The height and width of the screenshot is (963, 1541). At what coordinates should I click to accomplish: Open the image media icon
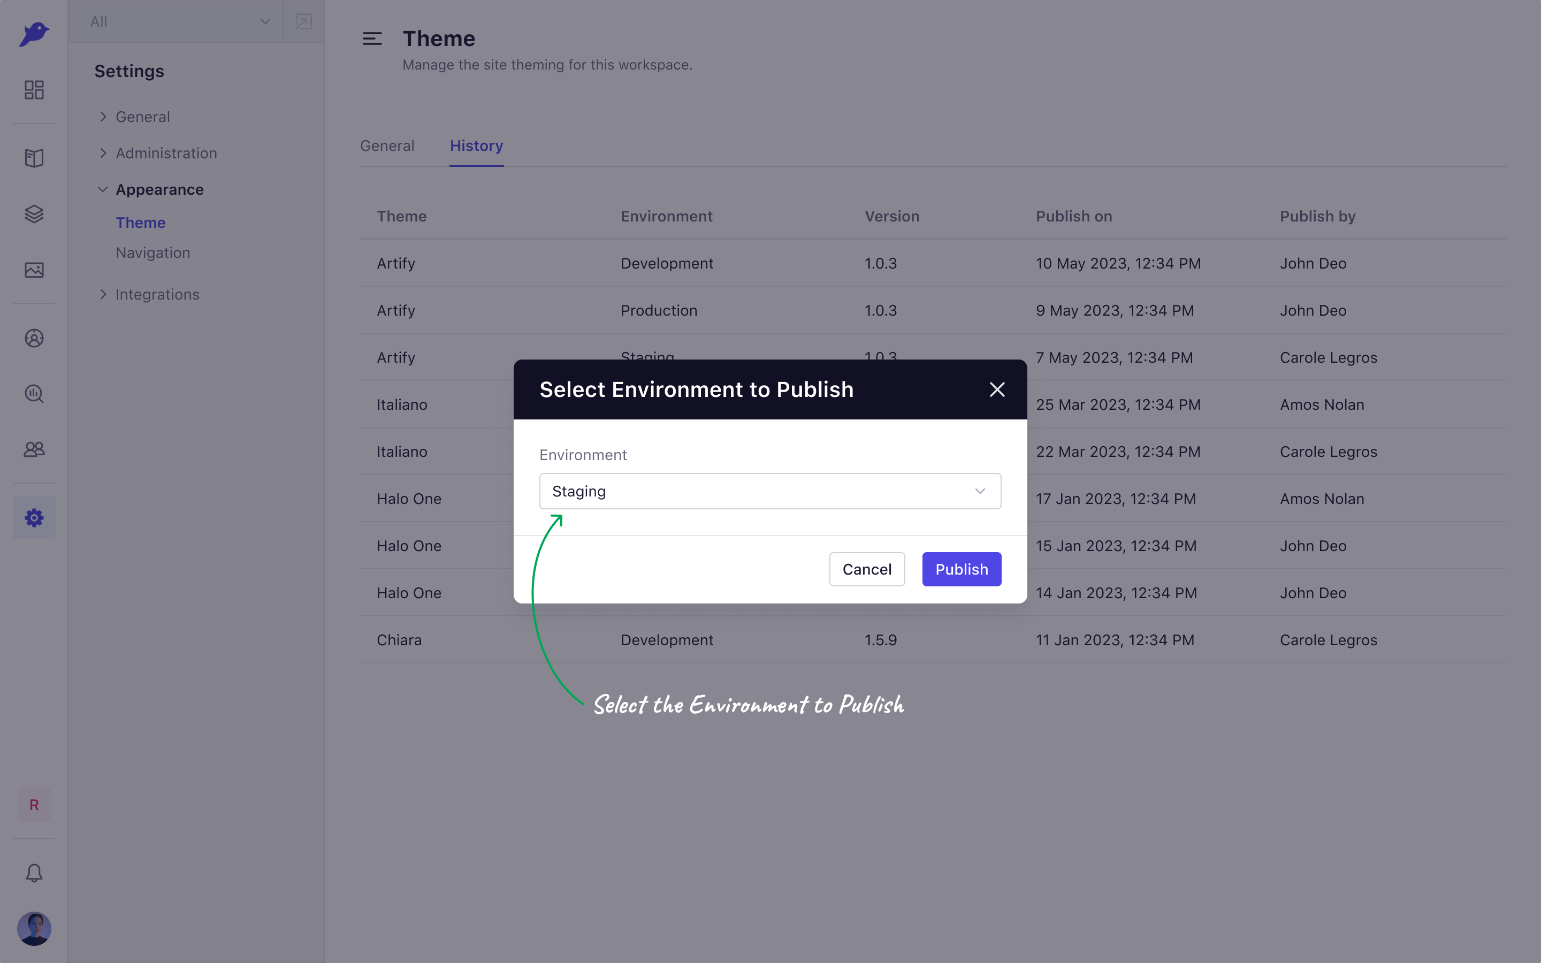pyautogui.click(x=34, y=270)
